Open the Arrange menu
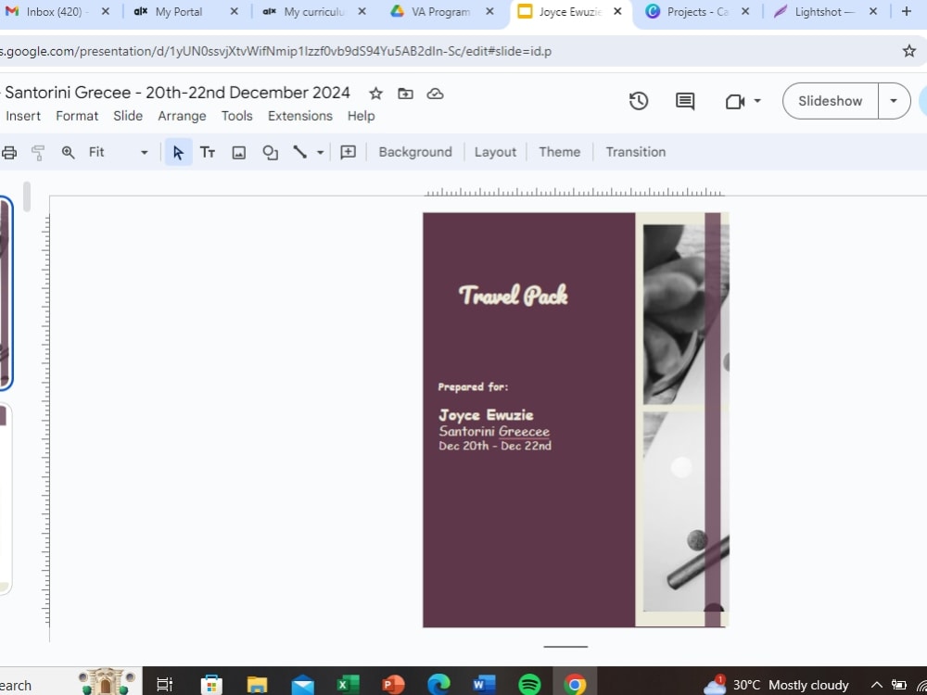This screenshot has height=695, width=927. tap(182, 116)
